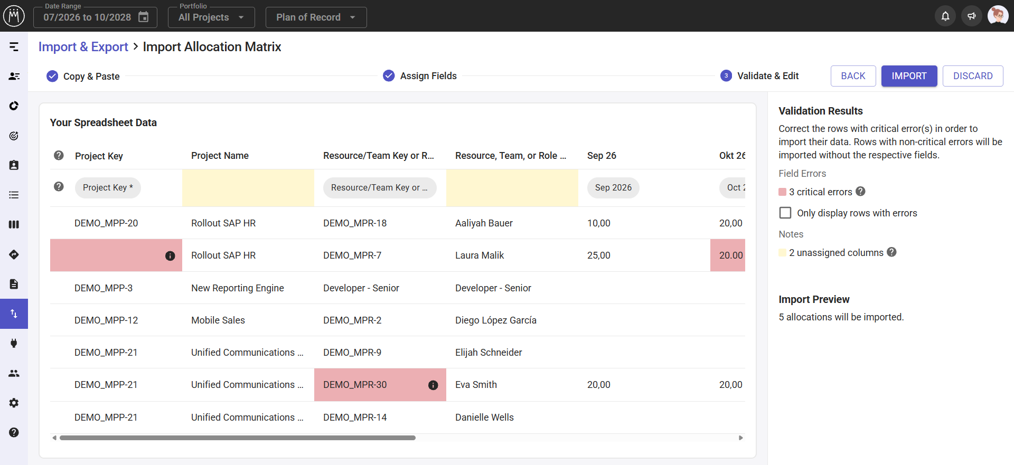Click the DISCARD button
Viewport: 1014px width, 465px height.
973,76
